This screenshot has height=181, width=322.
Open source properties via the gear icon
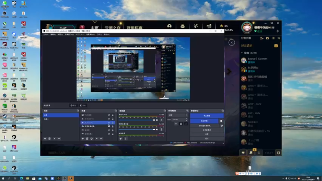[x=92, y=139]
